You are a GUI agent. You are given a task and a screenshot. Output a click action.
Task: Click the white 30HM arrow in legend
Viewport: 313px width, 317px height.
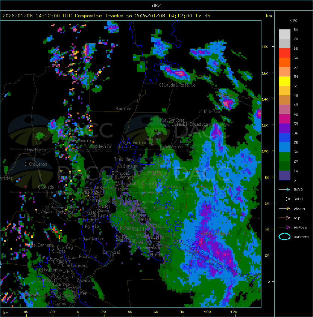tap(284, 199)
